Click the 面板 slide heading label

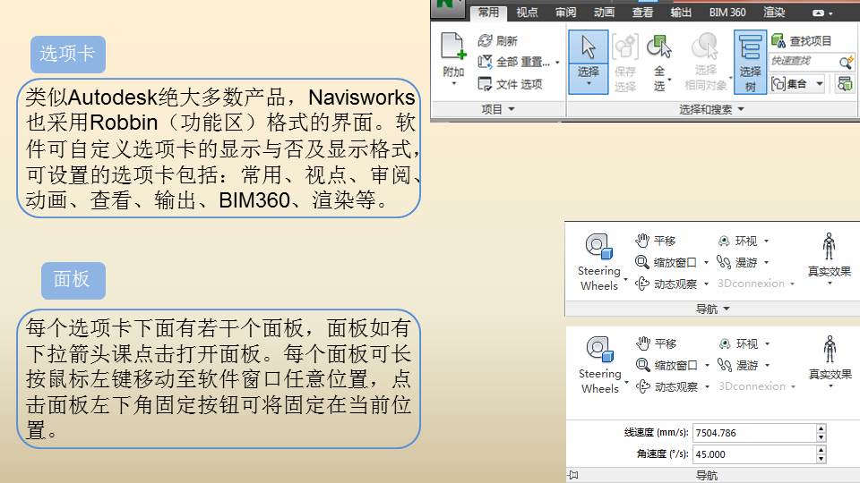pos(73,280)
